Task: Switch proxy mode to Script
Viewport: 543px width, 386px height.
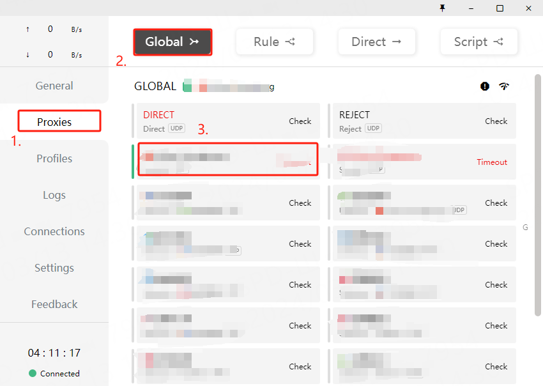Action: click(479, 42)
